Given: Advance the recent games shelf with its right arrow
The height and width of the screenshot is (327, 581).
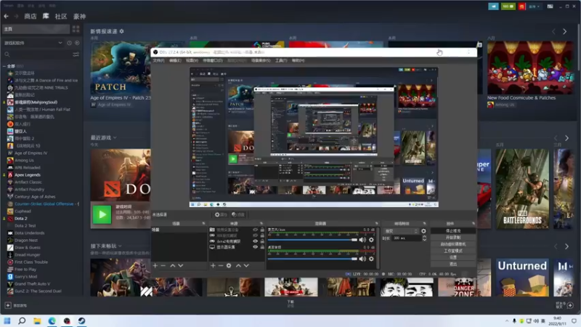Looking at the screenshot, I should coord(566,138).
